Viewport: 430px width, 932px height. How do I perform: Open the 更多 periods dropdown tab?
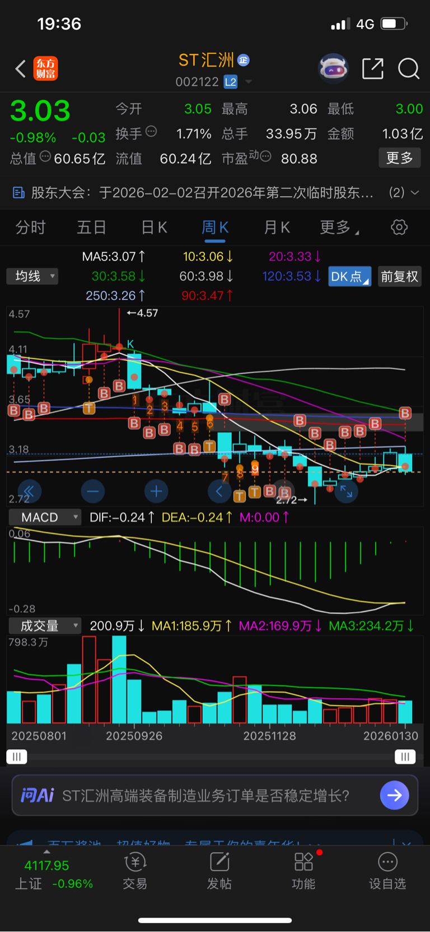click(x=339, y=227)
